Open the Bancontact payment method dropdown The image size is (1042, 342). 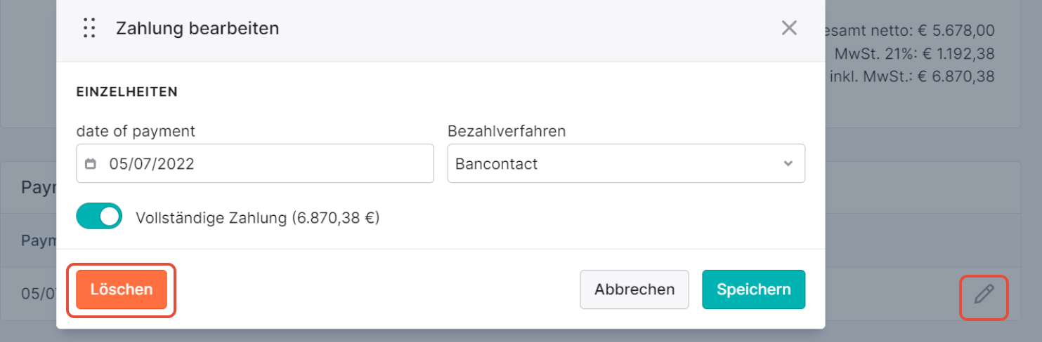coord(626,164)
